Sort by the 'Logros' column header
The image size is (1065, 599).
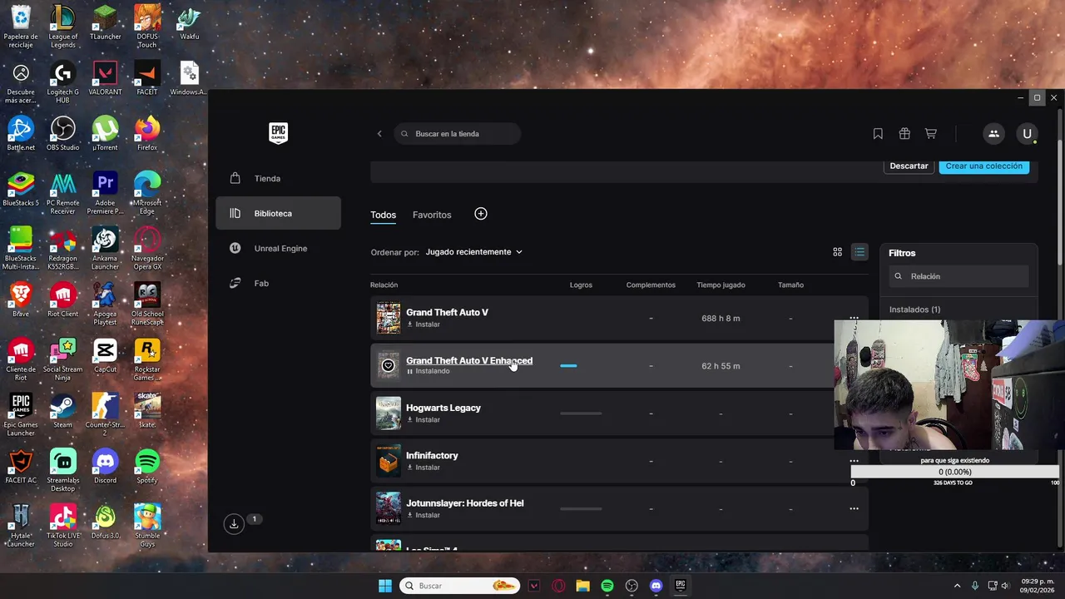click(x=581, y=285)
